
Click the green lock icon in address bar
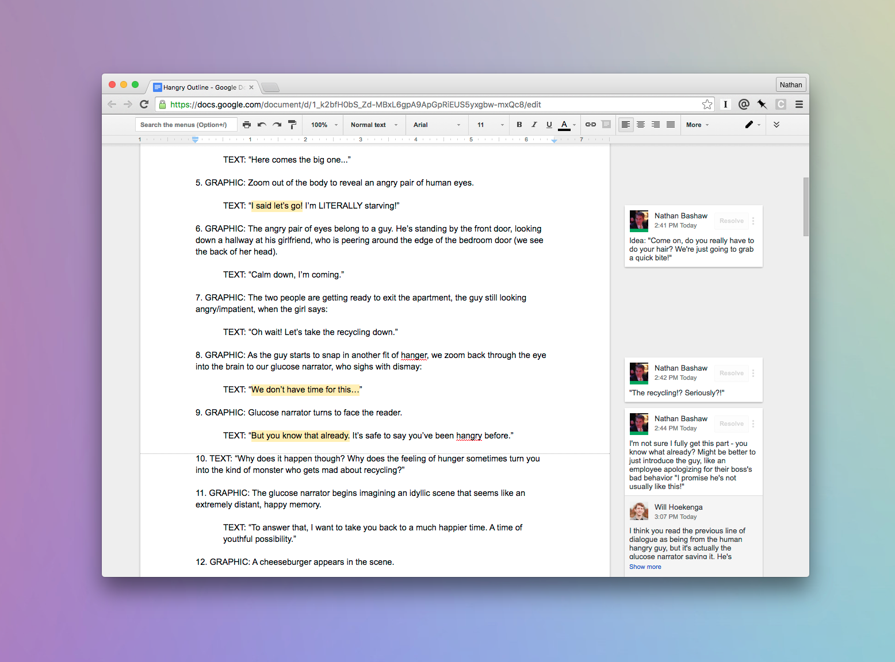pos(163,105)
